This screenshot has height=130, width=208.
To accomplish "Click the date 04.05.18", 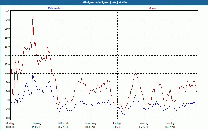I will (116, 127).
